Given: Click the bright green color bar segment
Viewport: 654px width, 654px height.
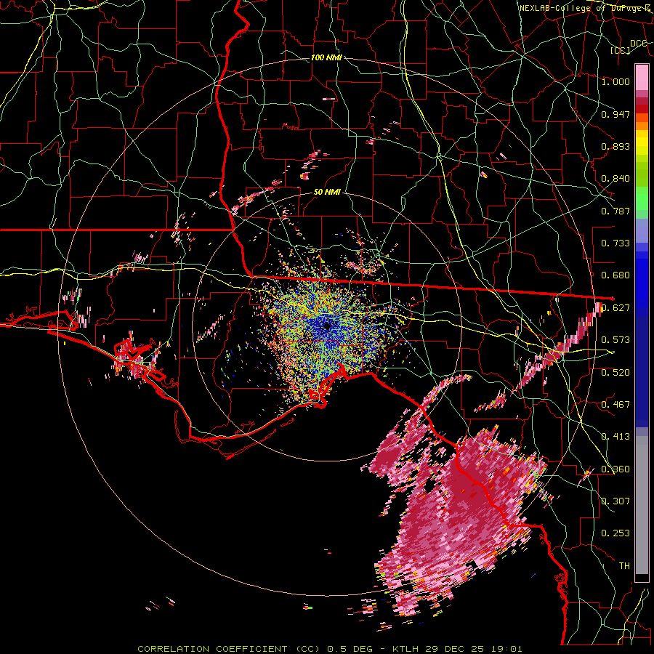Looking at the screenshot, I should pyautogui.click(x=642, y=199).
